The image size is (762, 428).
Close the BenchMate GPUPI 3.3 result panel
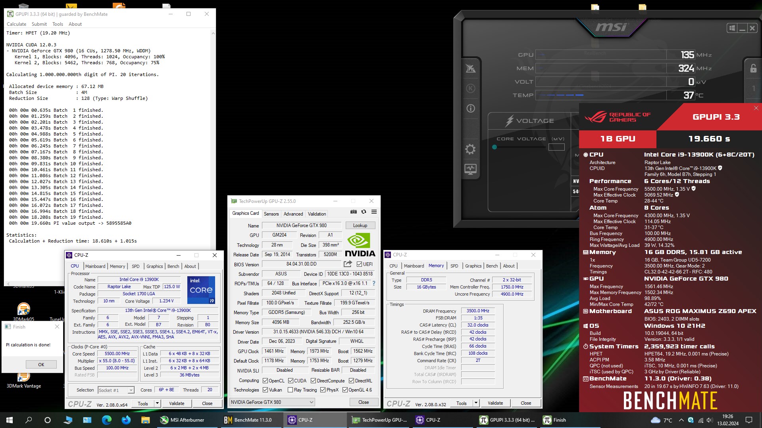756,108
